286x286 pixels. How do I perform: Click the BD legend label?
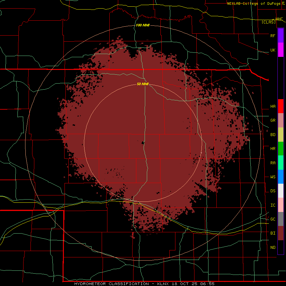273,135
